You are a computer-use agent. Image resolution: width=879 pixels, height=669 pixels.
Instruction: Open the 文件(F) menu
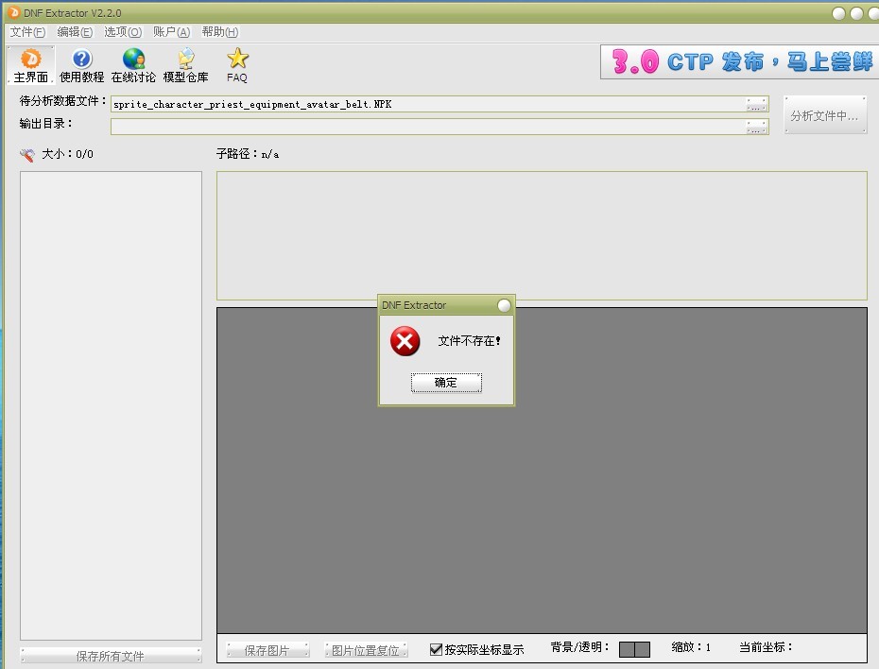[x=27, y=32]
